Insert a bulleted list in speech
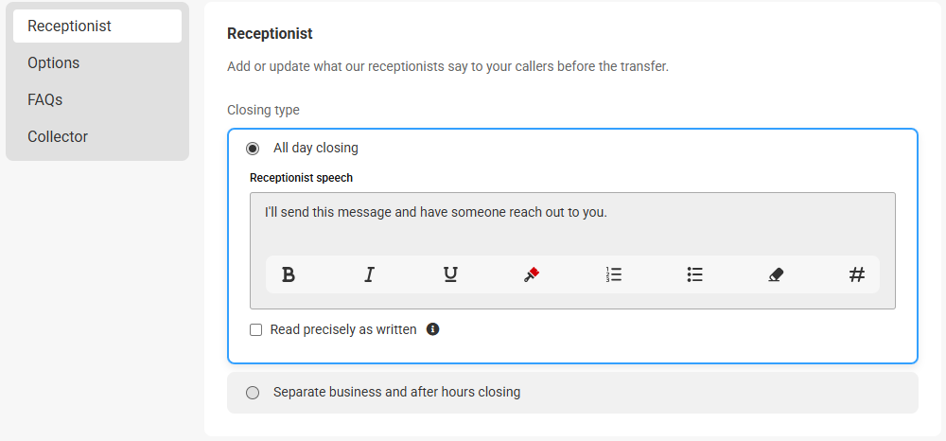The width and height of the screenshot is (946, 441). coord(694,275)
